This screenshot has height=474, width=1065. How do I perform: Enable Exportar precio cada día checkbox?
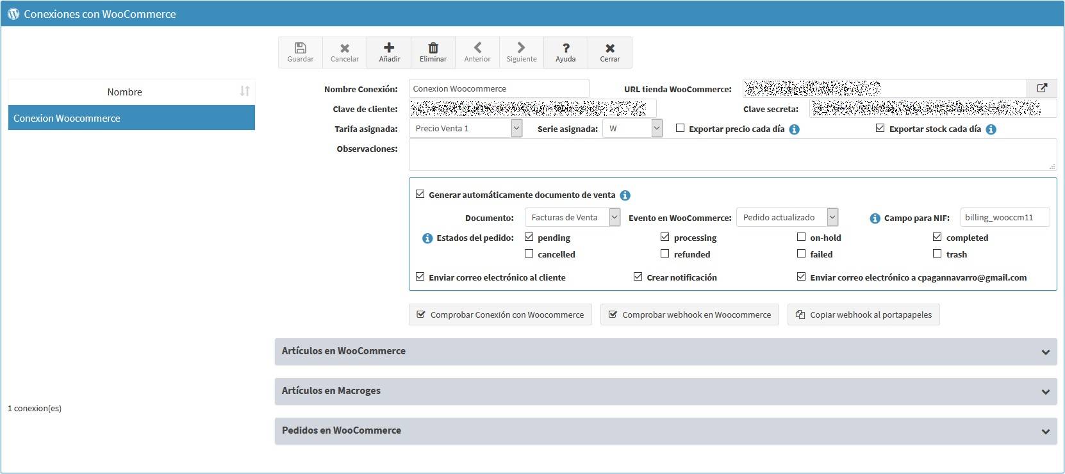point(681,128)
